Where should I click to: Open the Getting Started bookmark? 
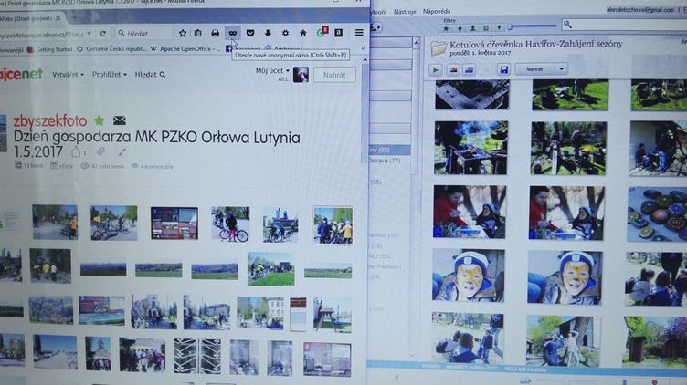pyautogui.click(x=50, y=49)
